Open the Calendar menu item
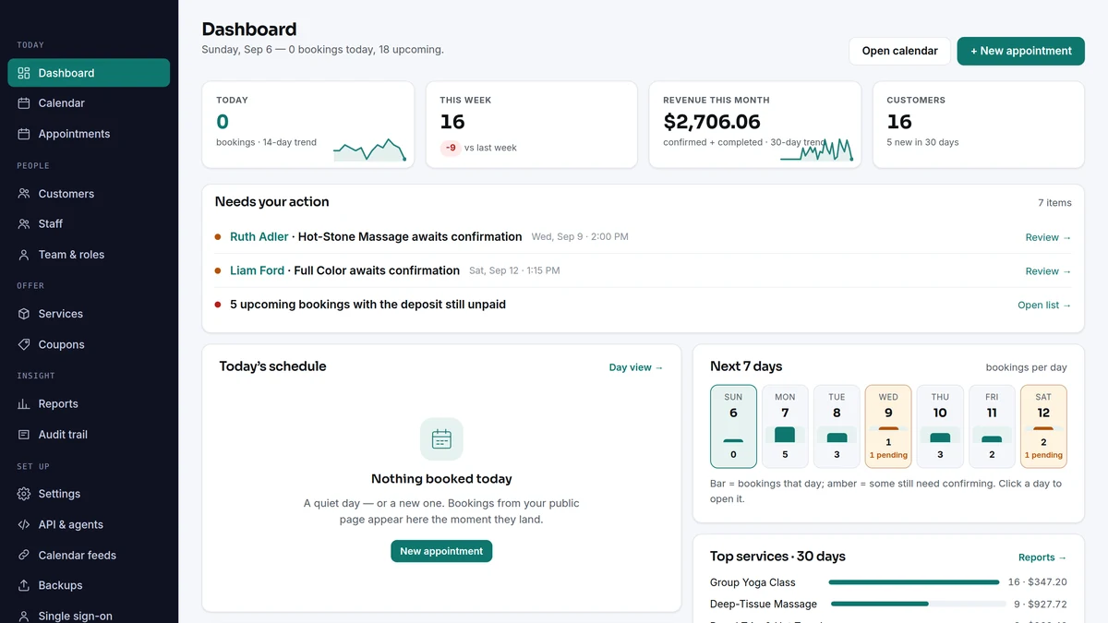1108x623 pixels. (x=89, y=103)
